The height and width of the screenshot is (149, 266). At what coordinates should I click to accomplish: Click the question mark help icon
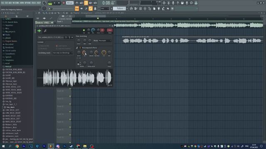coord(177,3)
